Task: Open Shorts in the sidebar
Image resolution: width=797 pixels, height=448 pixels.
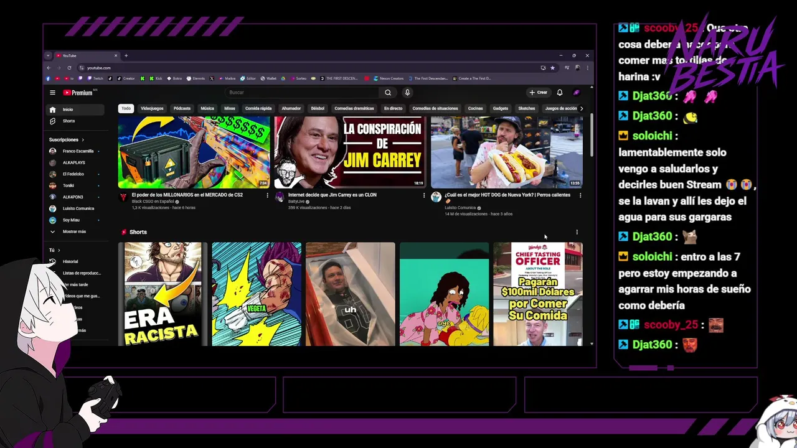Action: (76, 121)
